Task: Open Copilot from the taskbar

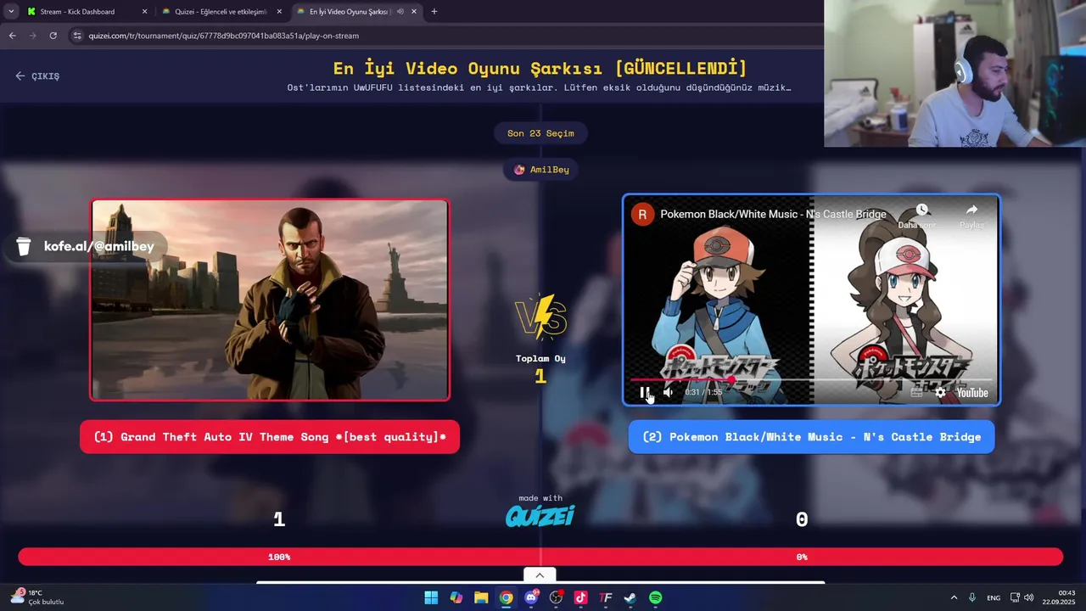Action: coord(456,597)
